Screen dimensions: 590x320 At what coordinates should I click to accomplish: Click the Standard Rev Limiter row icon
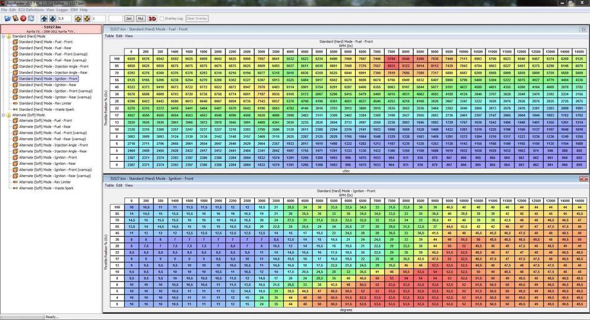click(x=15, y=103)
